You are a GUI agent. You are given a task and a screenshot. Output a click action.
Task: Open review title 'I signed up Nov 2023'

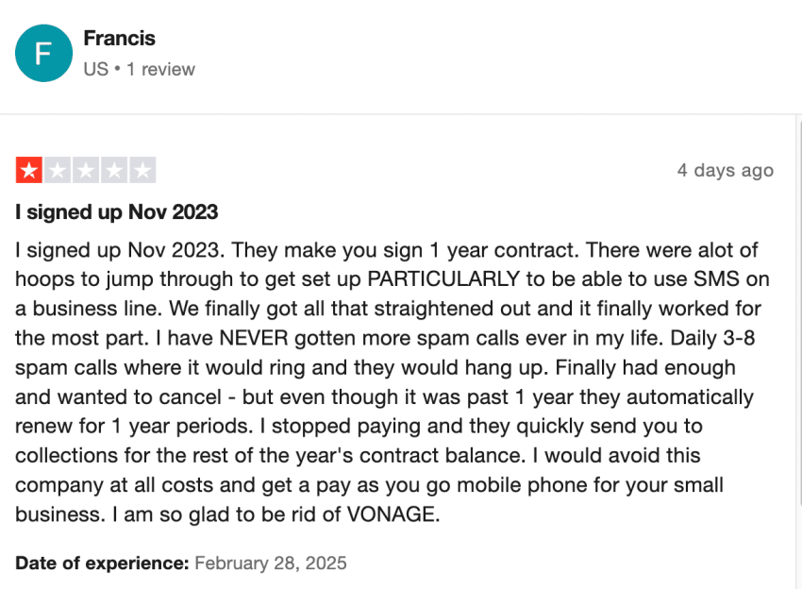click(117, 211)
